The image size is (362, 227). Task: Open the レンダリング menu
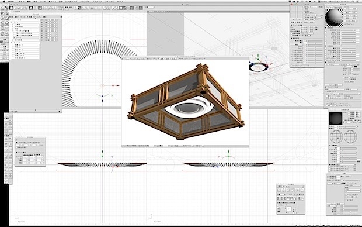click(x=71, y=1)
